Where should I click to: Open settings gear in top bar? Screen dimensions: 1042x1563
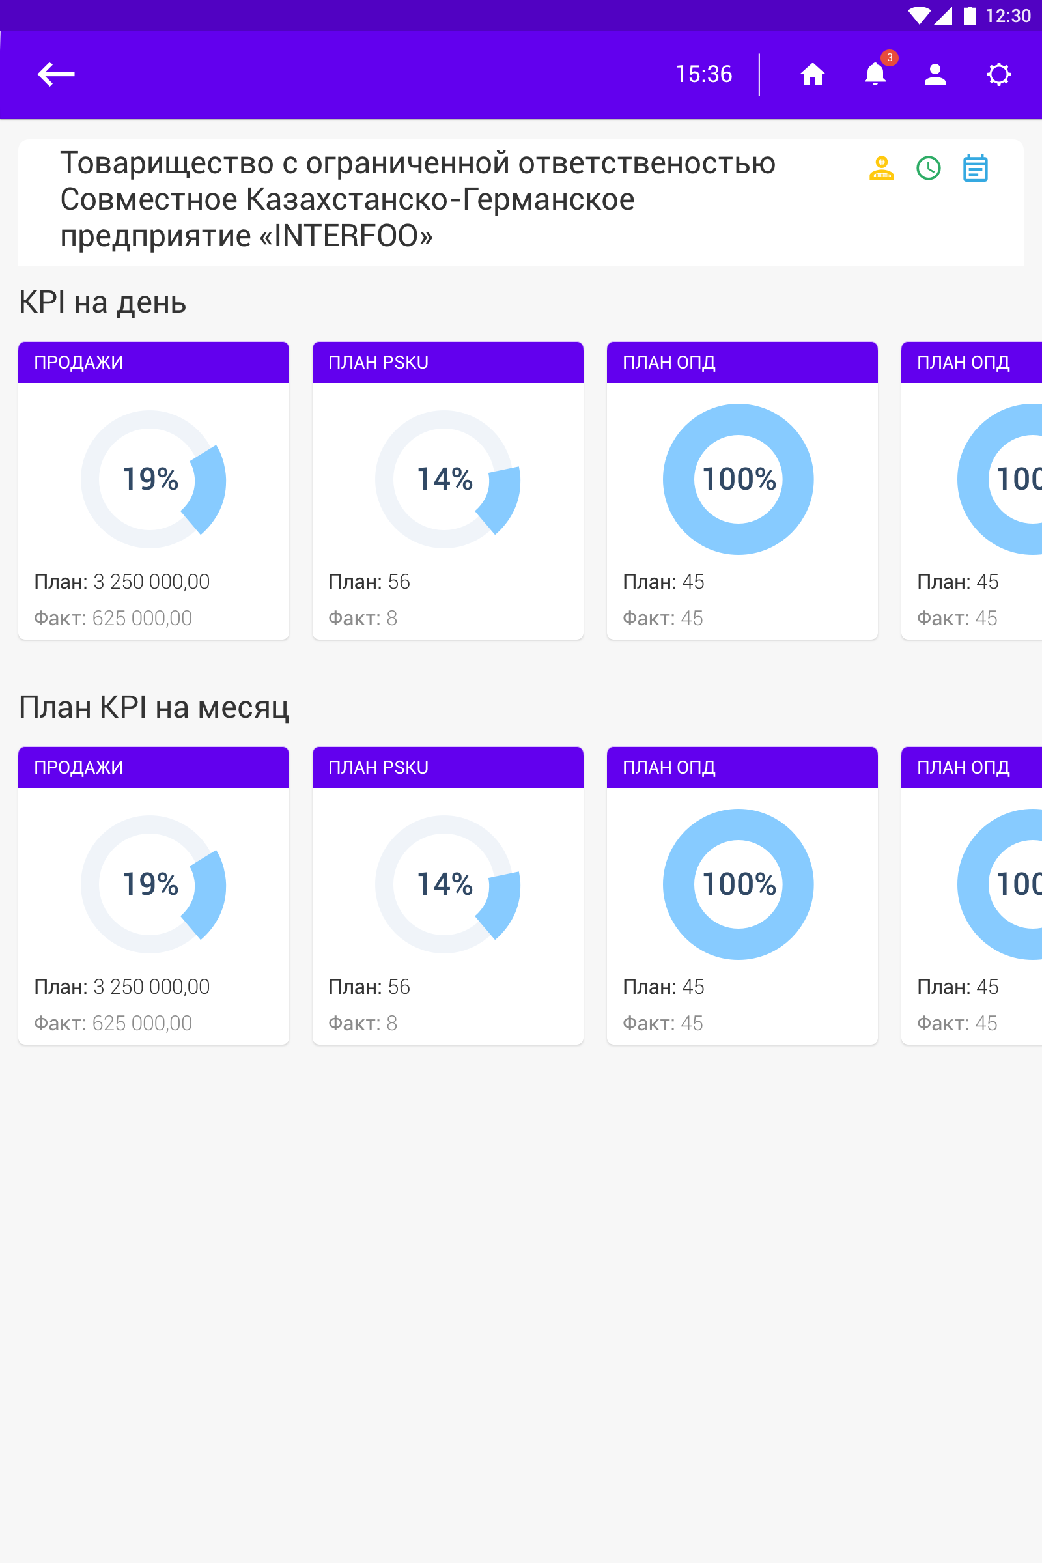[998, 74]
